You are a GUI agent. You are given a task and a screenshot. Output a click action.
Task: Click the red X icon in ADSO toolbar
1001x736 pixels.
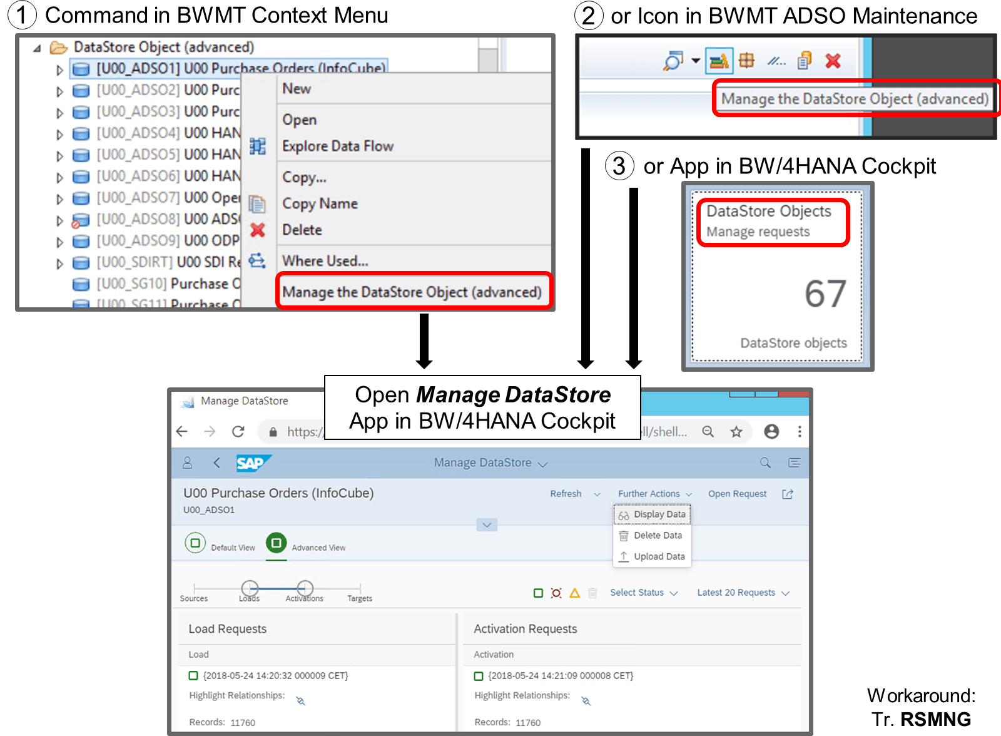pyautogui.click(x=833, y=61)
